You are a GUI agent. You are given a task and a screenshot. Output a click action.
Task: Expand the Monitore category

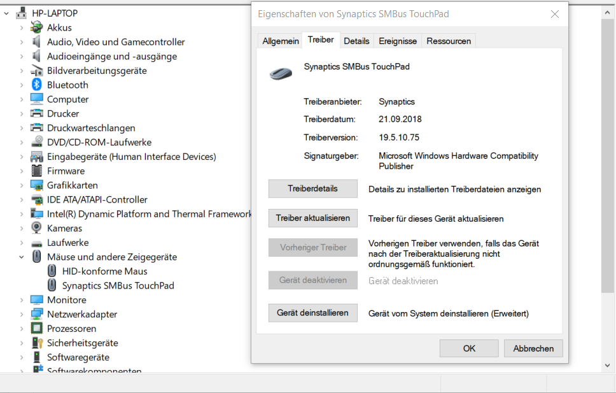[x=22, y=300]
